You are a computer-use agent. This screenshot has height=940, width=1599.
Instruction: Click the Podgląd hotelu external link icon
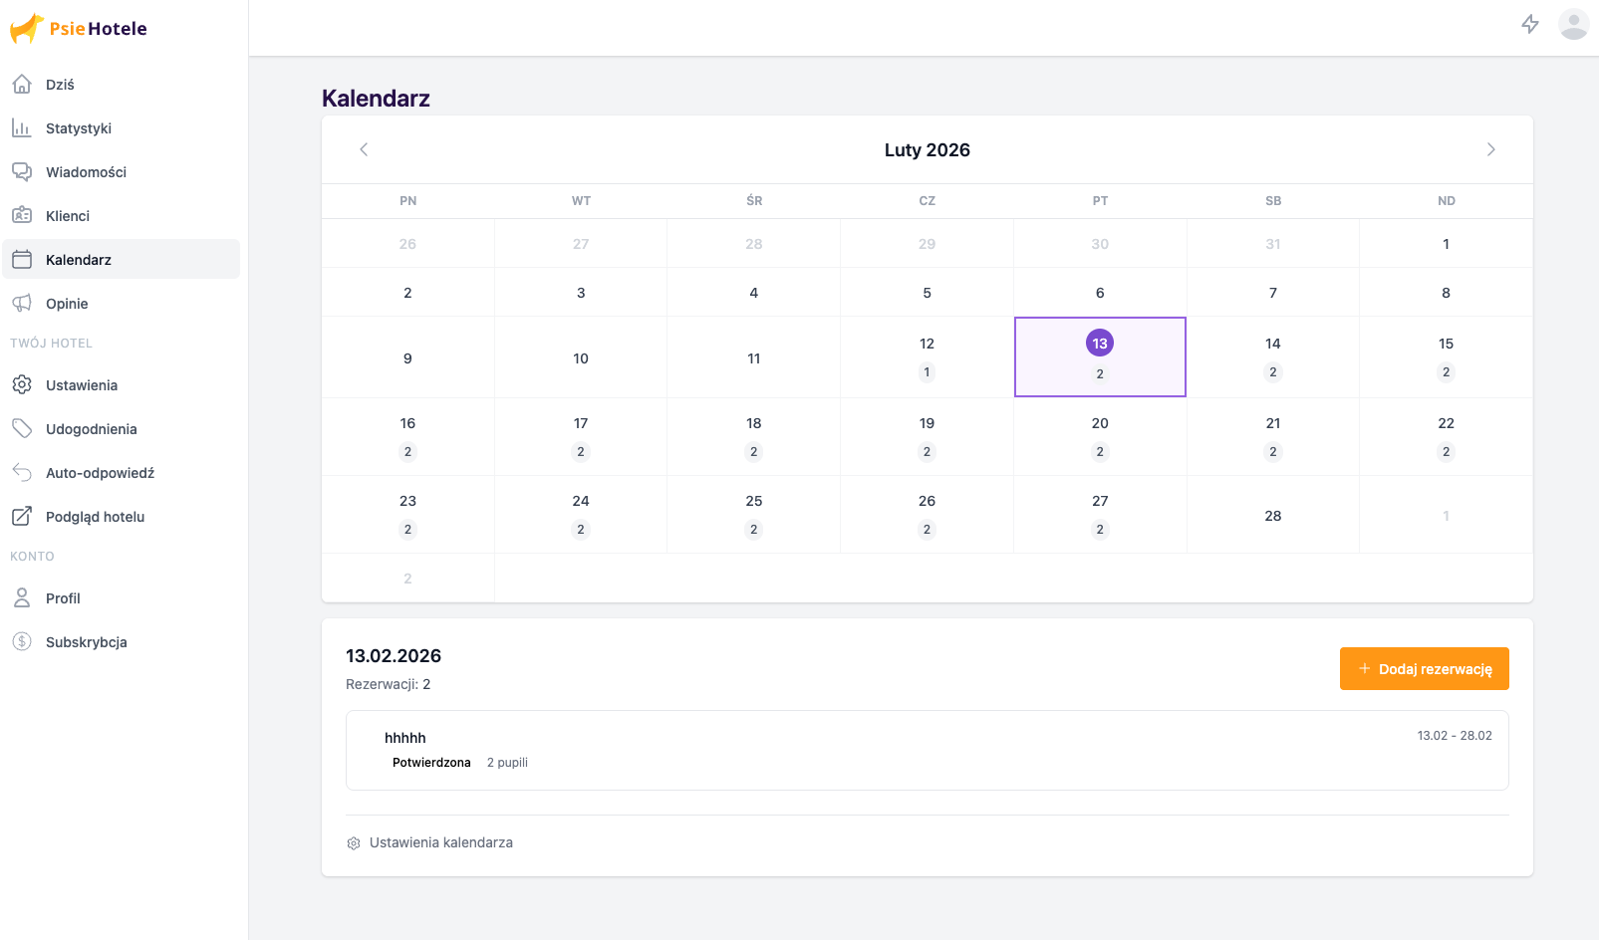[x=22, y=517]
